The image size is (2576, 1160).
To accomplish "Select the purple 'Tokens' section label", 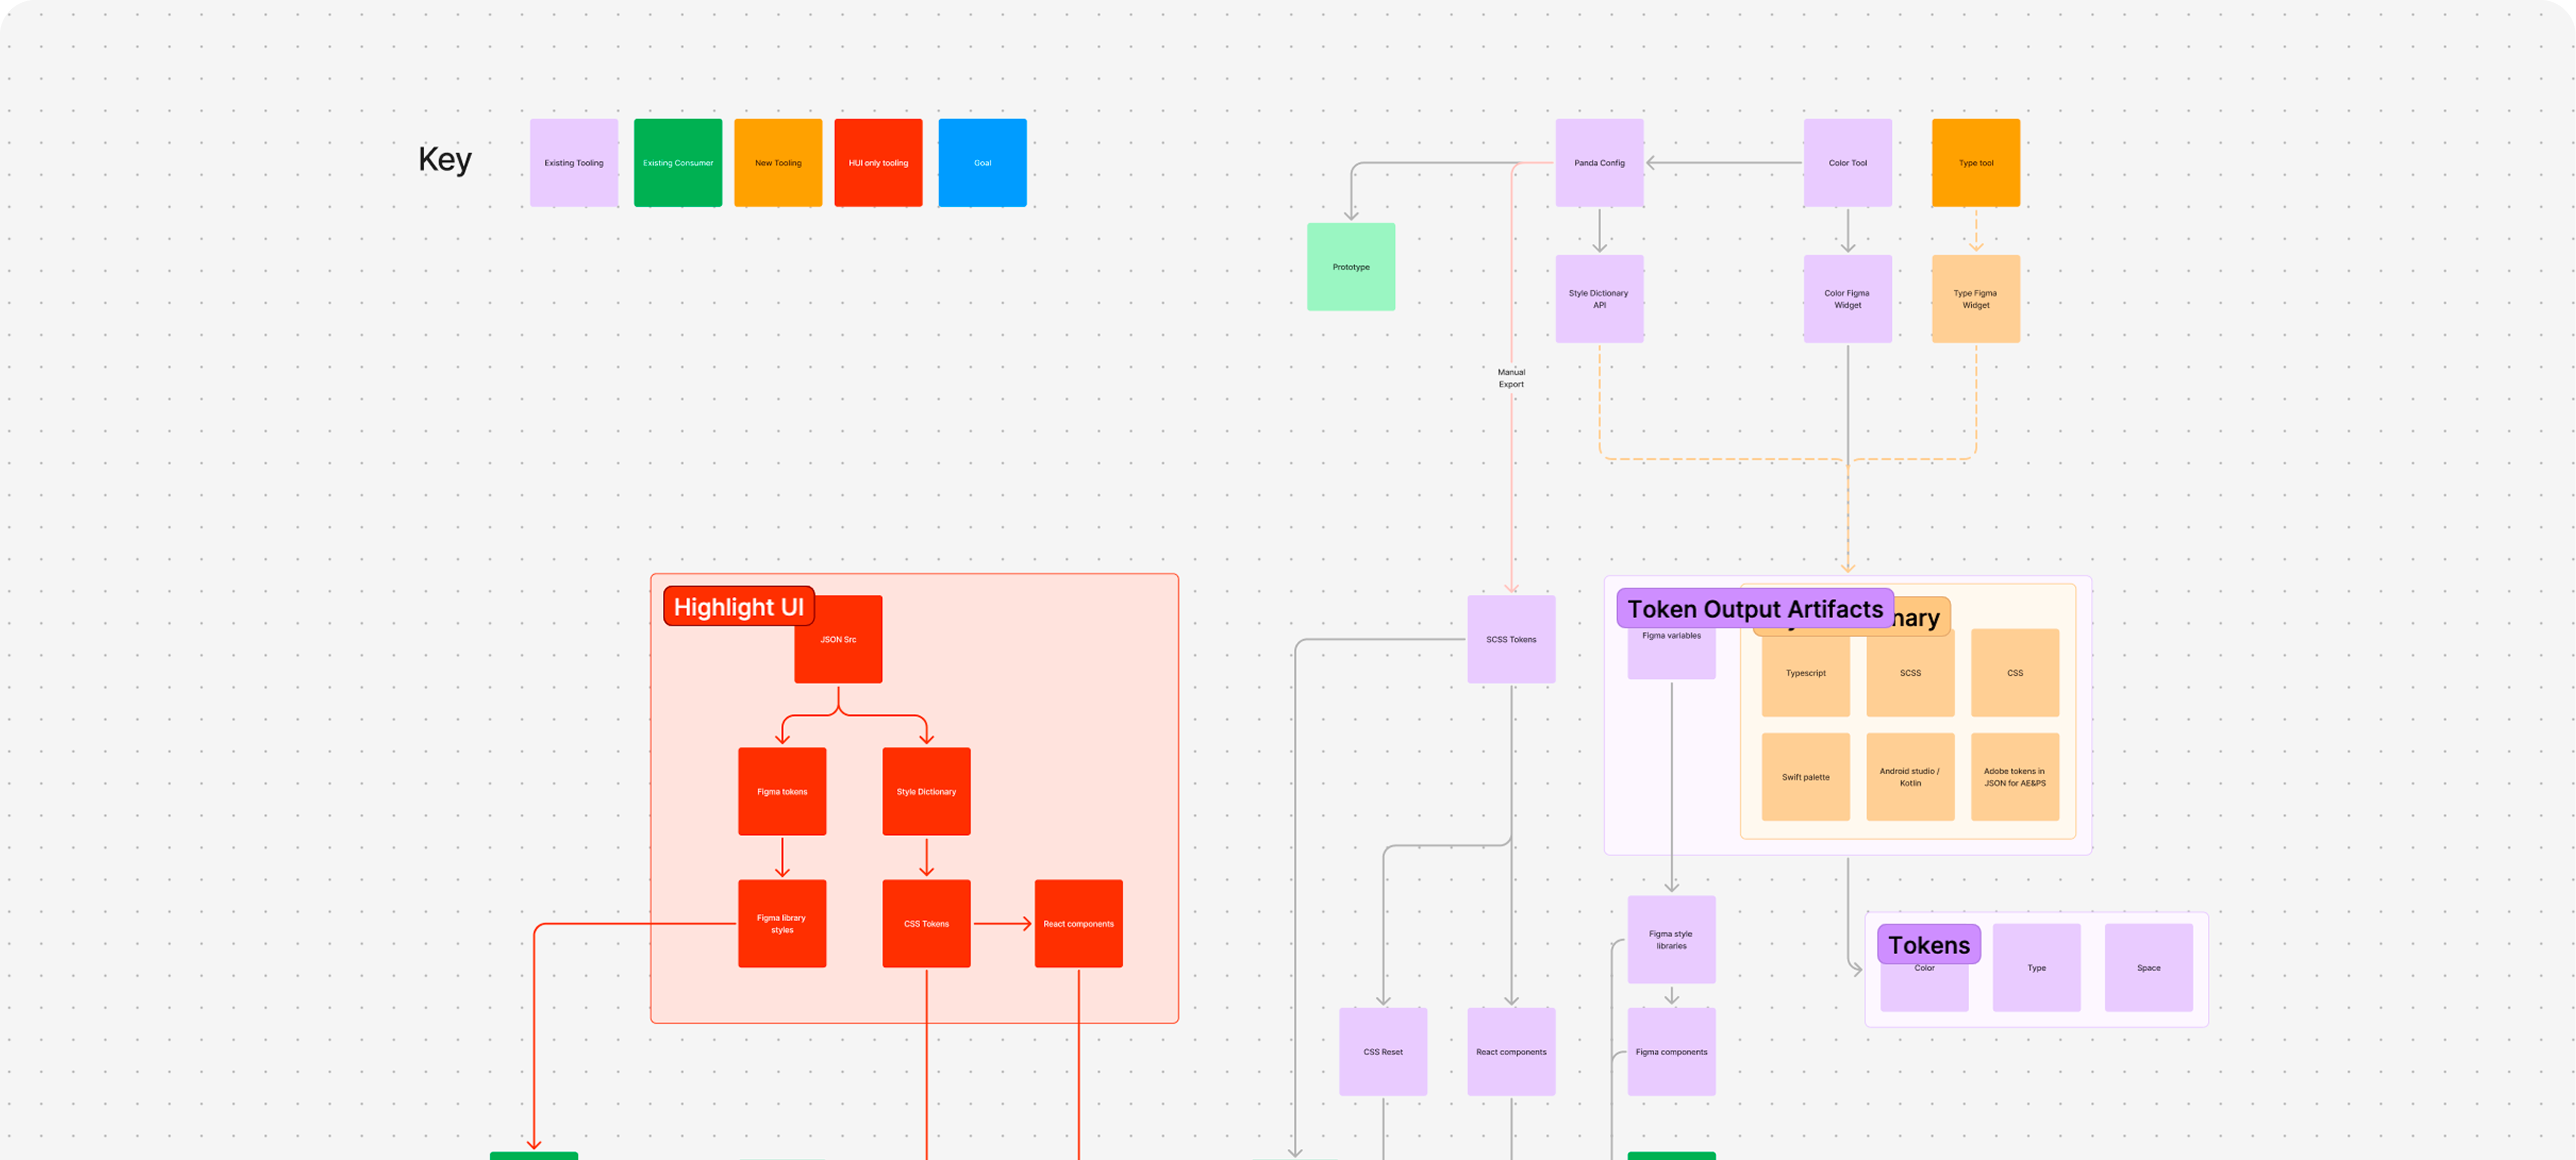I will [1929, 945].
